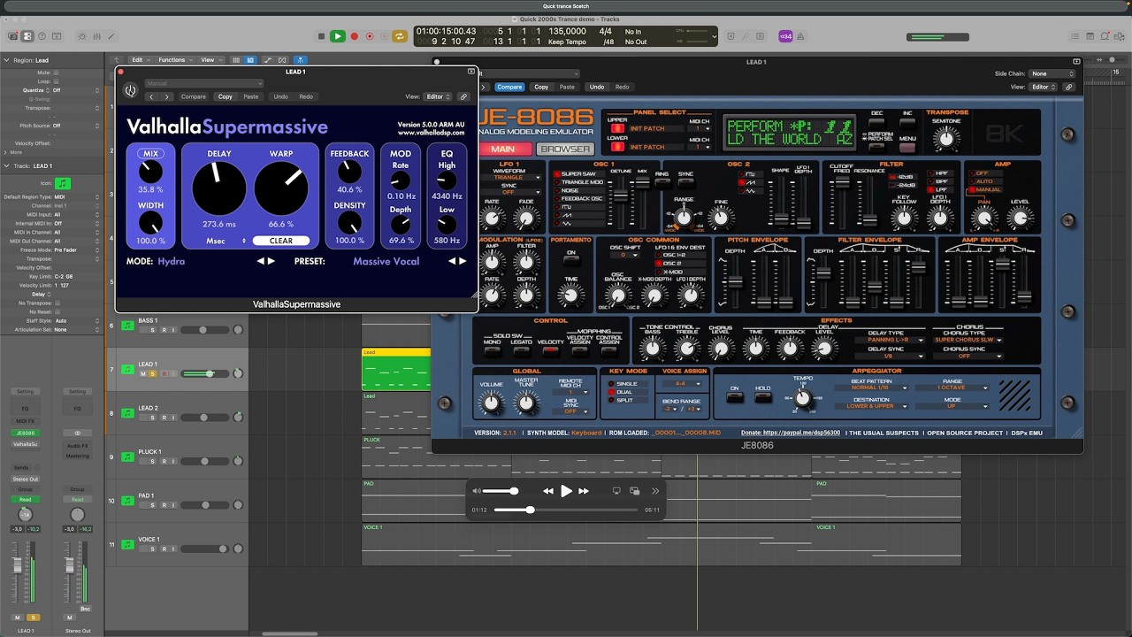
Task: Click the CLEAR button in Valhalla Supermassive
Action: (281, 241)
